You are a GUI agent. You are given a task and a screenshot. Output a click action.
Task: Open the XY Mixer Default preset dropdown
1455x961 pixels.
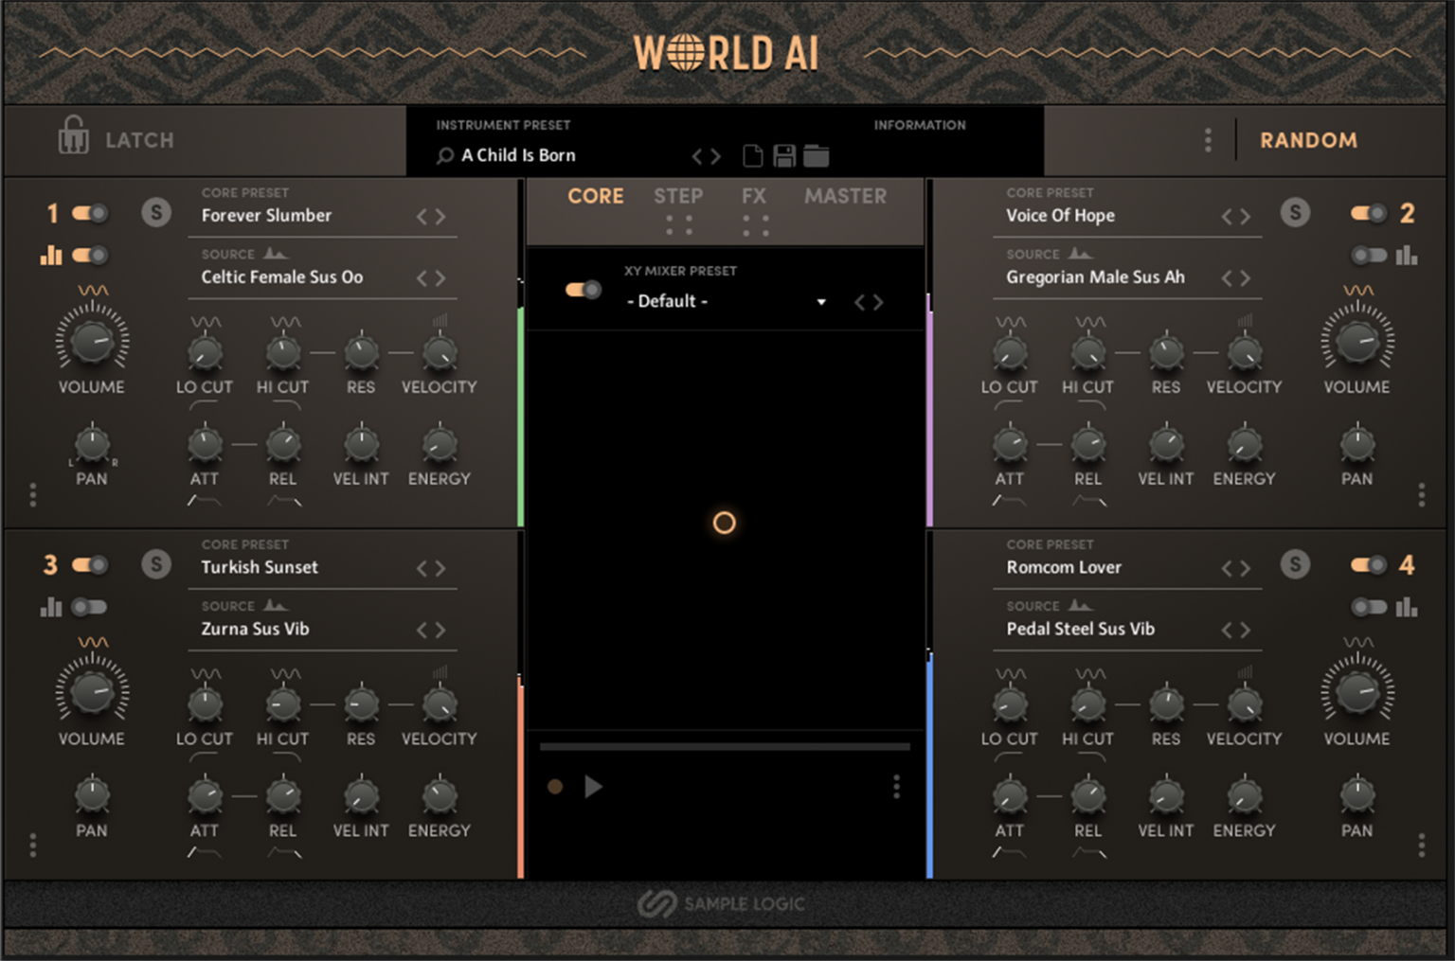coord(820,302)
